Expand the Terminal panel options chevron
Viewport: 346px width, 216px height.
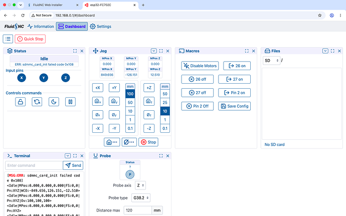pyautogui.click(x=68, y=156)
